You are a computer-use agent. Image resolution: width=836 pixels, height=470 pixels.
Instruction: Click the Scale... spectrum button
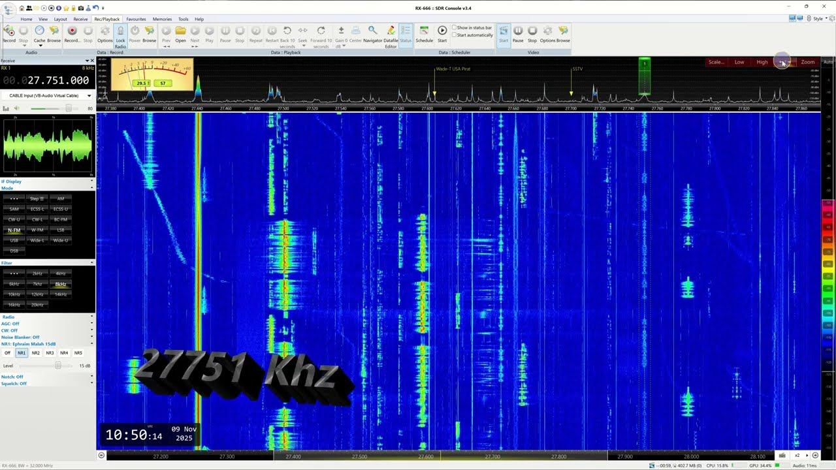(716, 62)
